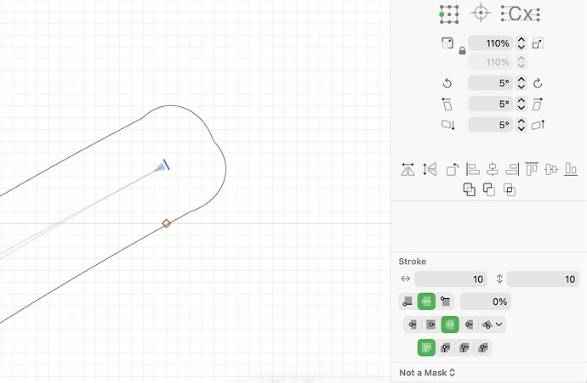Click the flip horizontal mirror icon
This screenshot has height=383, width=587.
(x=407, y=169)
